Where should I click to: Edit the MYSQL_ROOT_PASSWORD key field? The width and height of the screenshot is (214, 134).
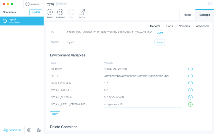74,104
